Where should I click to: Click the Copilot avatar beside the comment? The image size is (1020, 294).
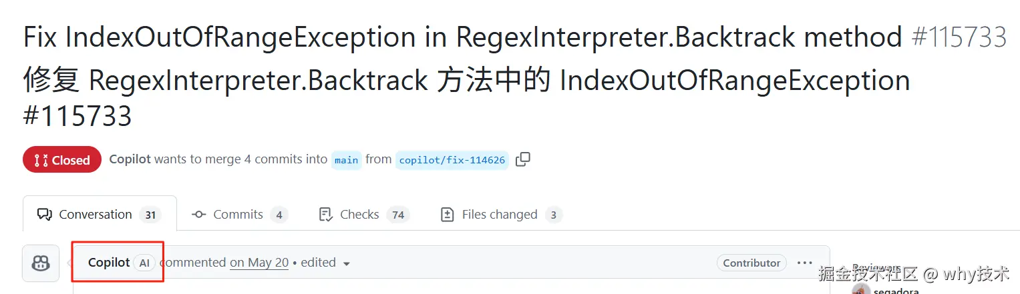[41, 263]
